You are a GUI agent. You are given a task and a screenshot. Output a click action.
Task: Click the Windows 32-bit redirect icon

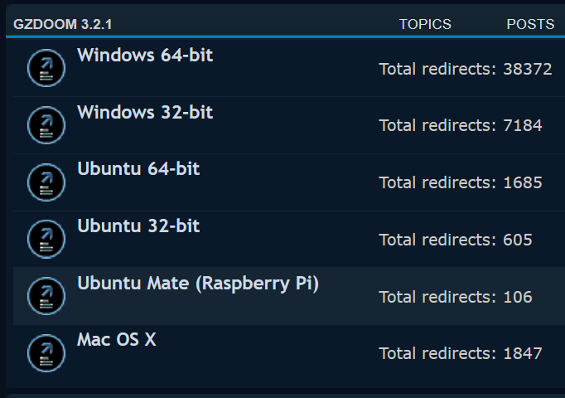(x=46, y=125)
